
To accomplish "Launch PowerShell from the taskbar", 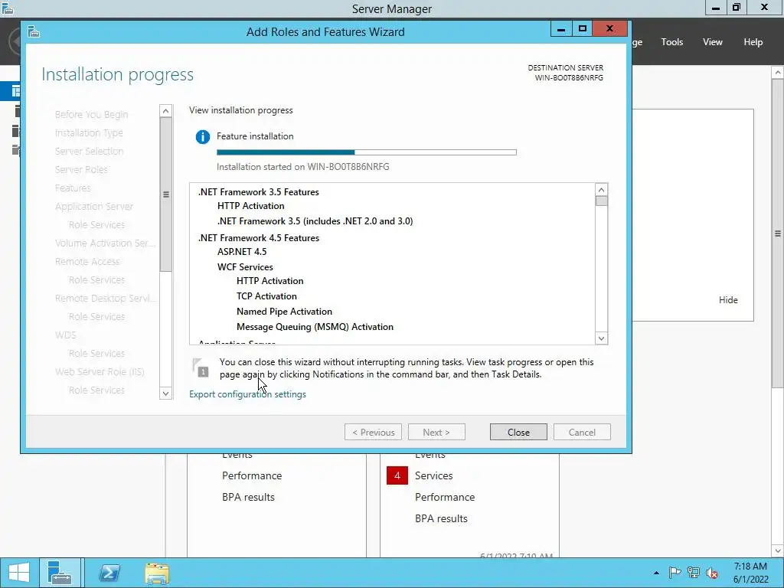I will click(x=109, y=573).
